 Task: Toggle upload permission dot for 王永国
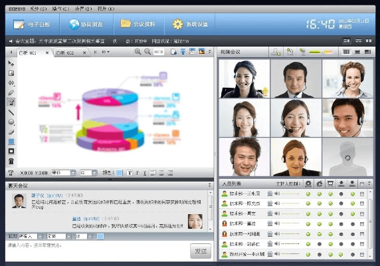click(x=341, y=194)
